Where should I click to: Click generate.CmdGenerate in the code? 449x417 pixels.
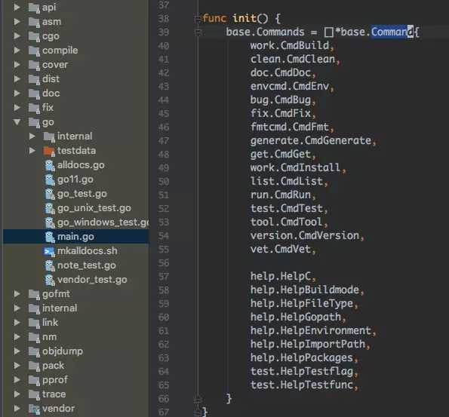(311, 140)
